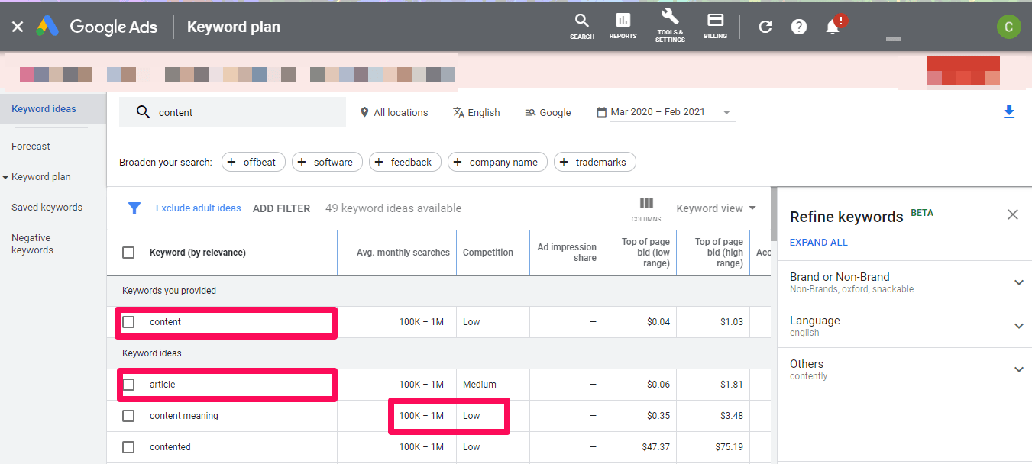The height and width of the screenshot is (464, 1032).
Task: Open the Columns selector icon
Action: (646, 208)
